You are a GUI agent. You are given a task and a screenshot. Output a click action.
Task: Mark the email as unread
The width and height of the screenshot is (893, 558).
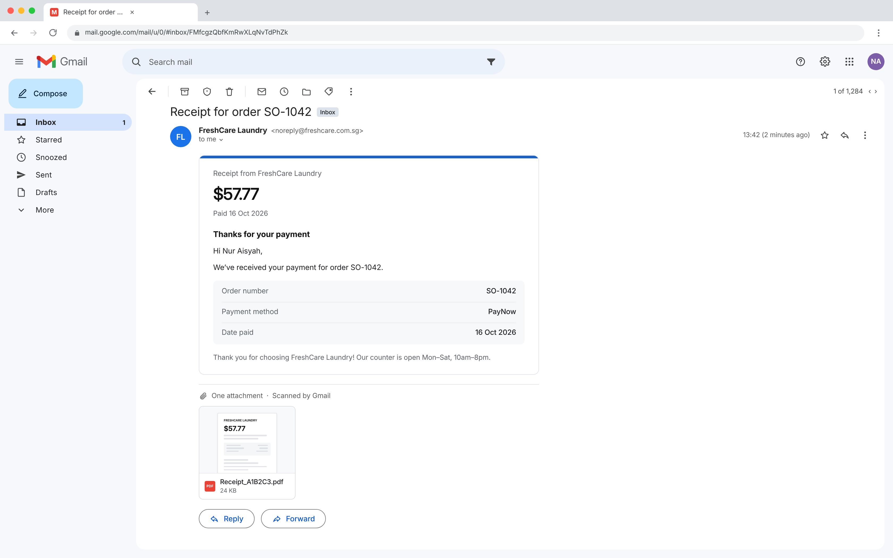[x=262, y=91]
